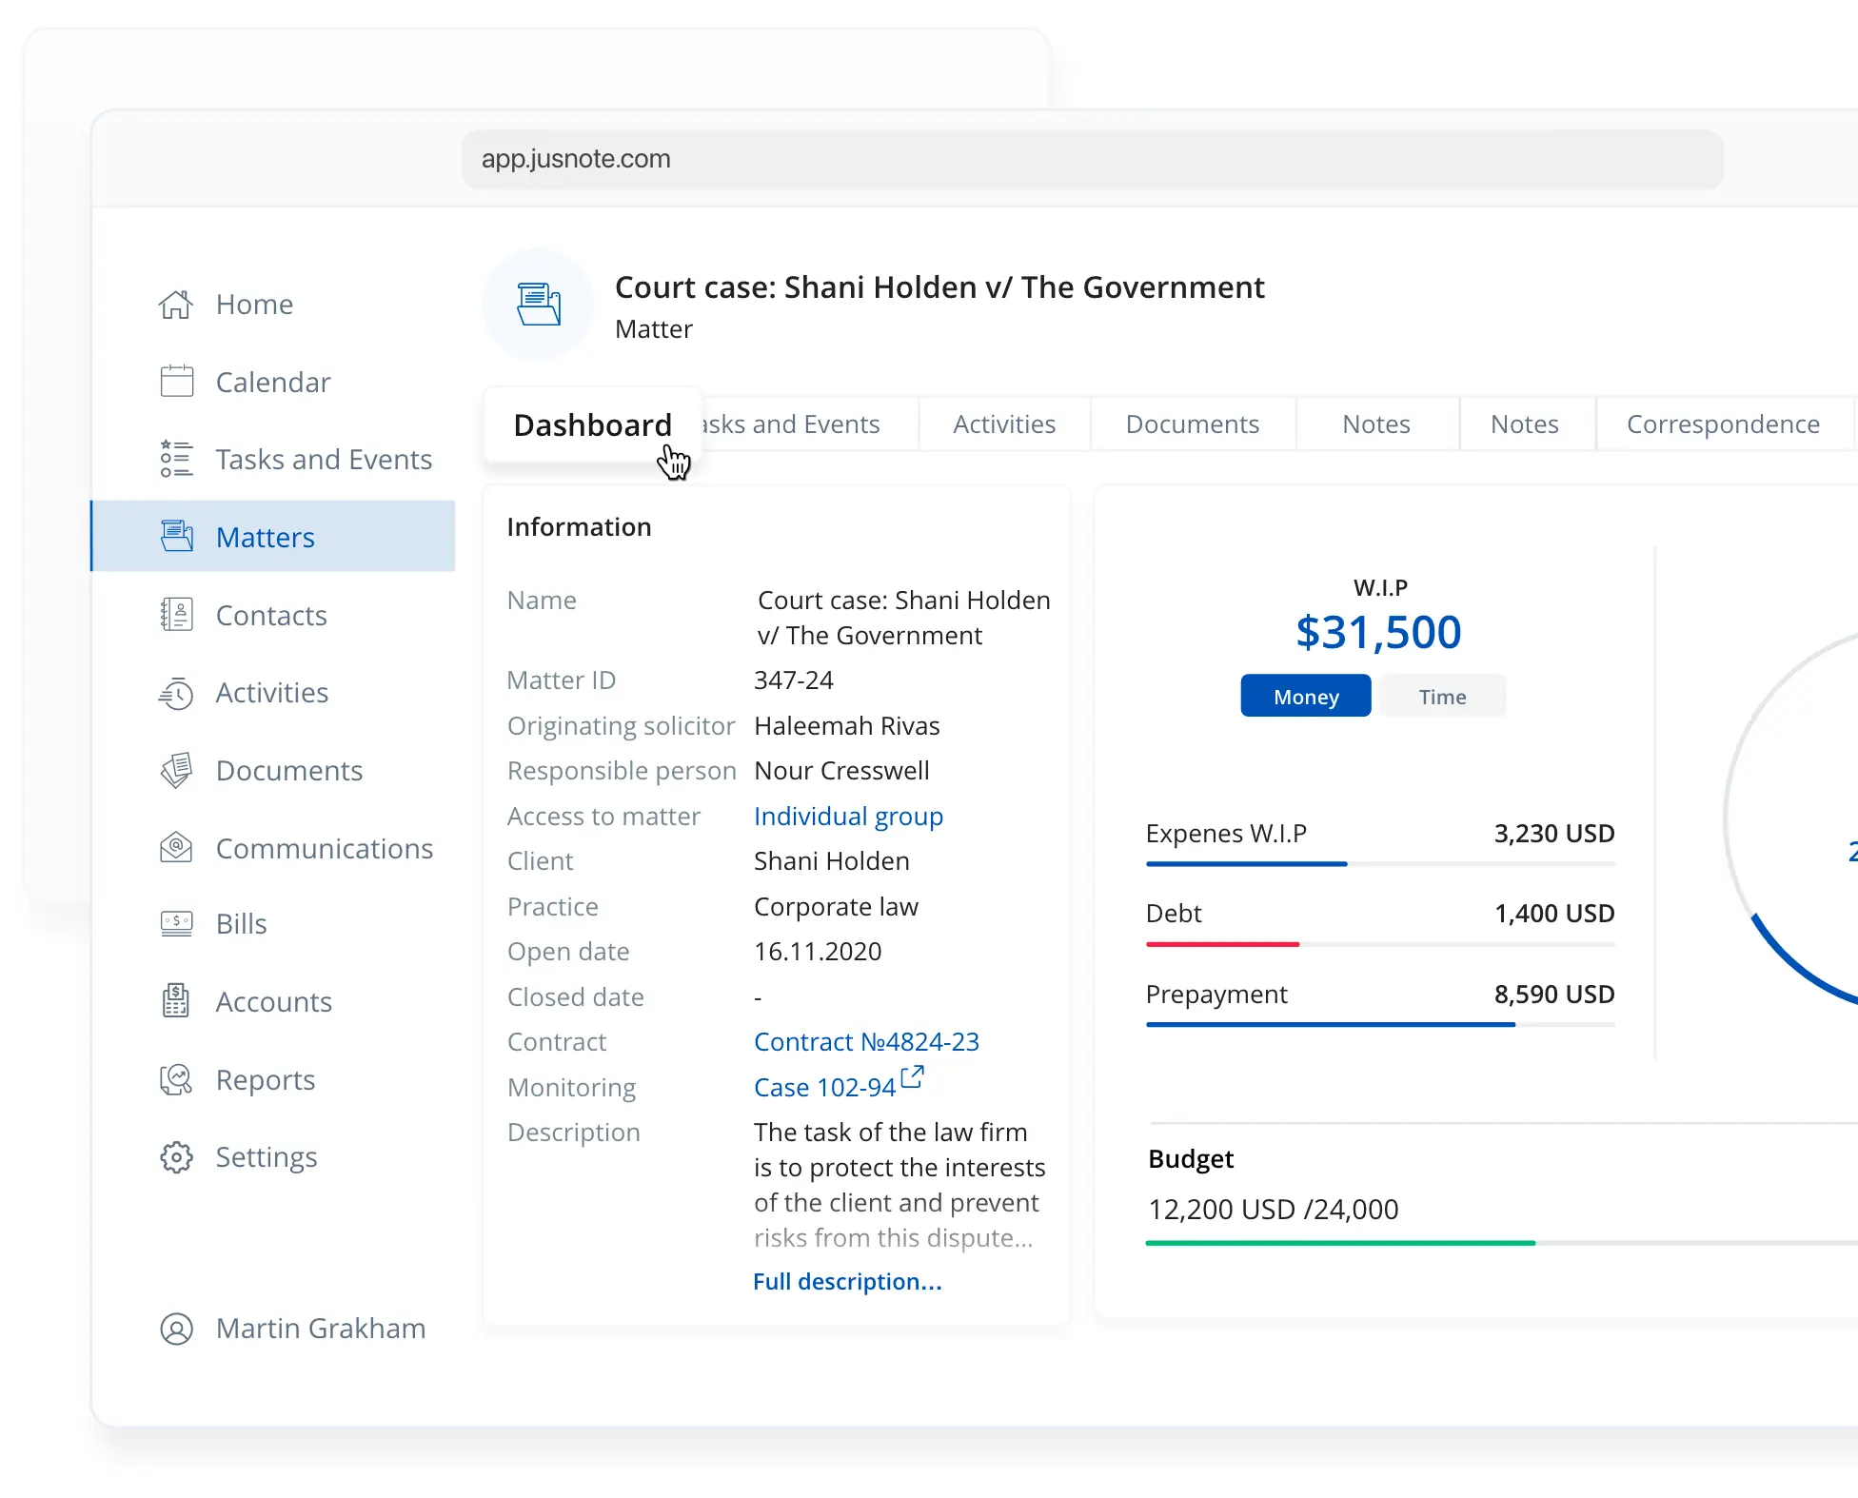
Task: Open Calendar via its sidebar icon
Action: (x=176, y=382)
